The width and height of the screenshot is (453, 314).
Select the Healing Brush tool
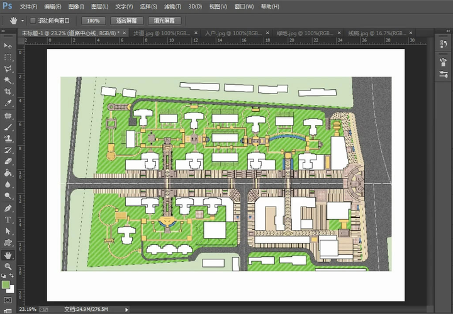tap(8, 116)
